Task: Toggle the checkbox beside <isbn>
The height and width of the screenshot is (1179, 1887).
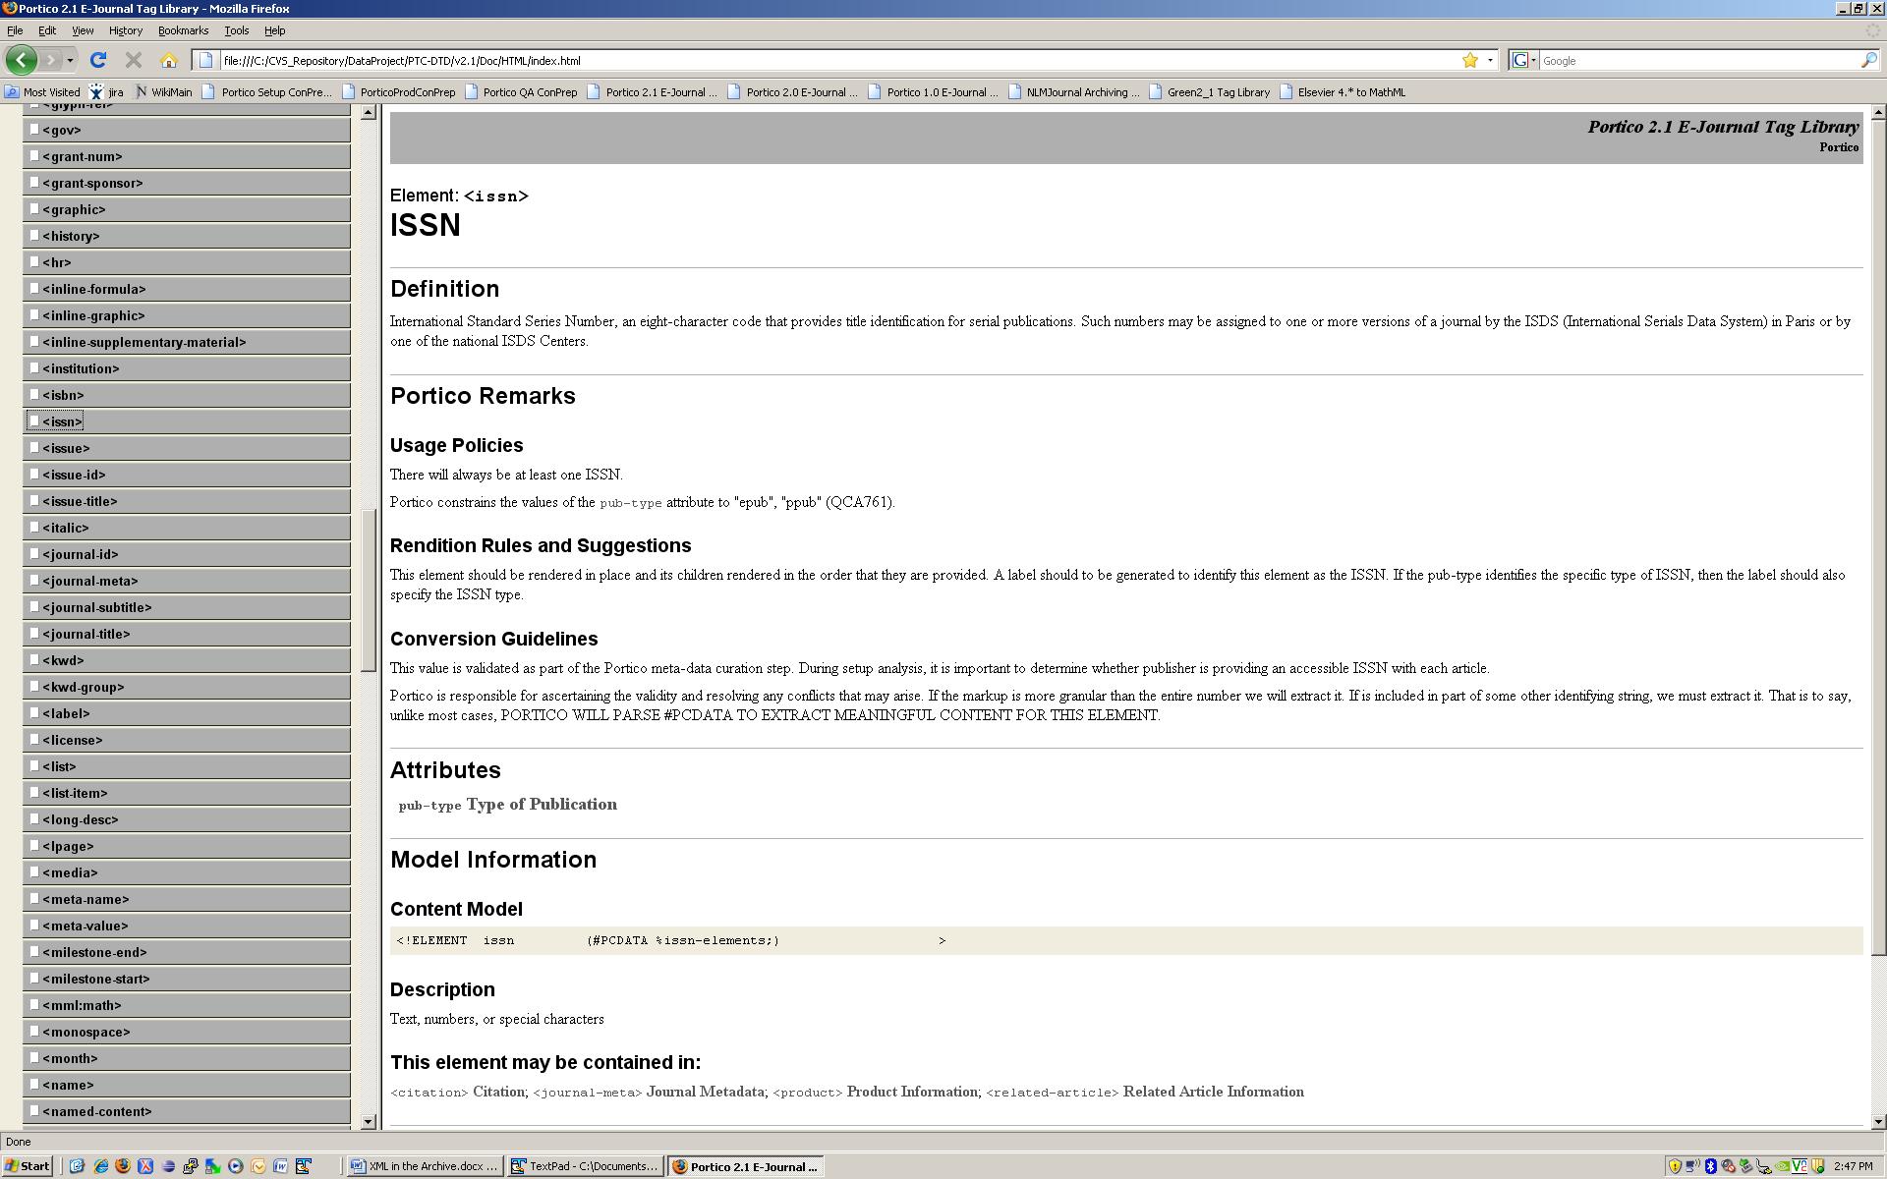Action: (34, 394)
